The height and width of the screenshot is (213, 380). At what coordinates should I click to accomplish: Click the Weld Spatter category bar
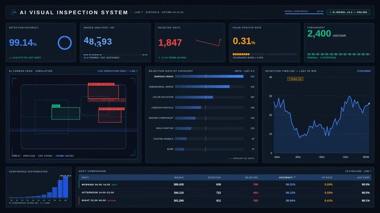[x=183, y=128]
